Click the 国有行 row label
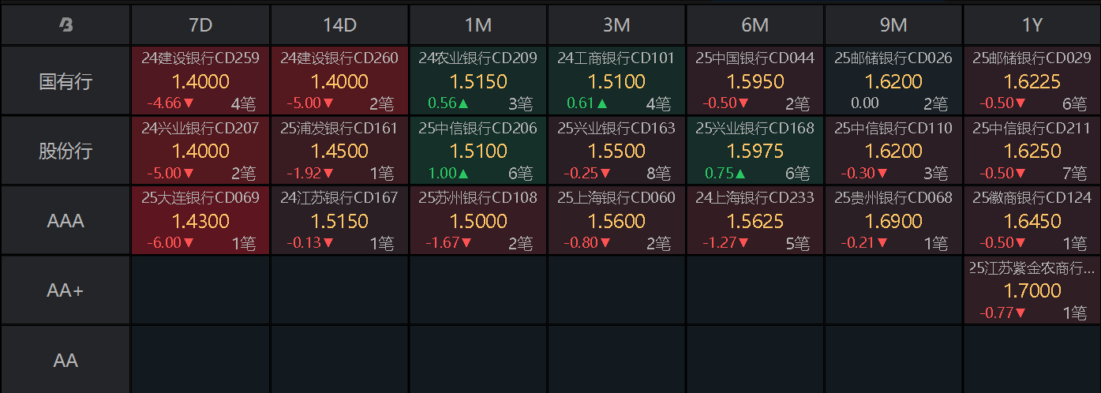The width and height of the screenshot is (1101, 393). tap(66, 81)
